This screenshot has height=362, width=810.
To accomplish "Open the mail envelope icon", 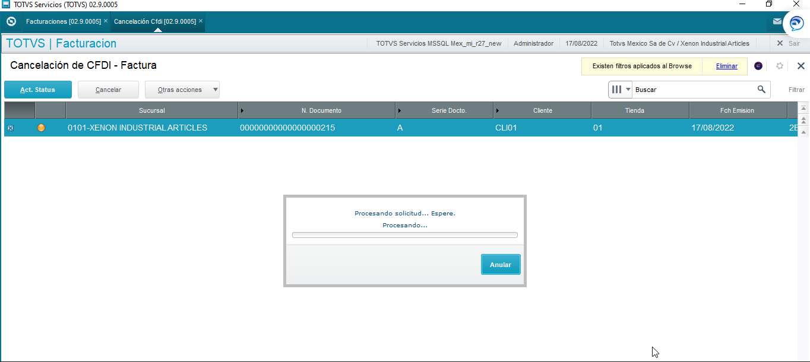I will (x=777, y=21).
